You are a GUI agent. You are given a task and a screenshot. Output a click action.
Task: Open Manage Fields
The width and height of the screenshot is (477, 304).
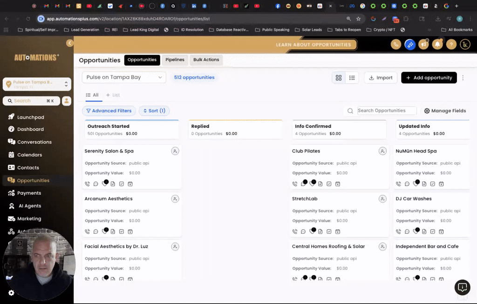[x=445, y=111]
